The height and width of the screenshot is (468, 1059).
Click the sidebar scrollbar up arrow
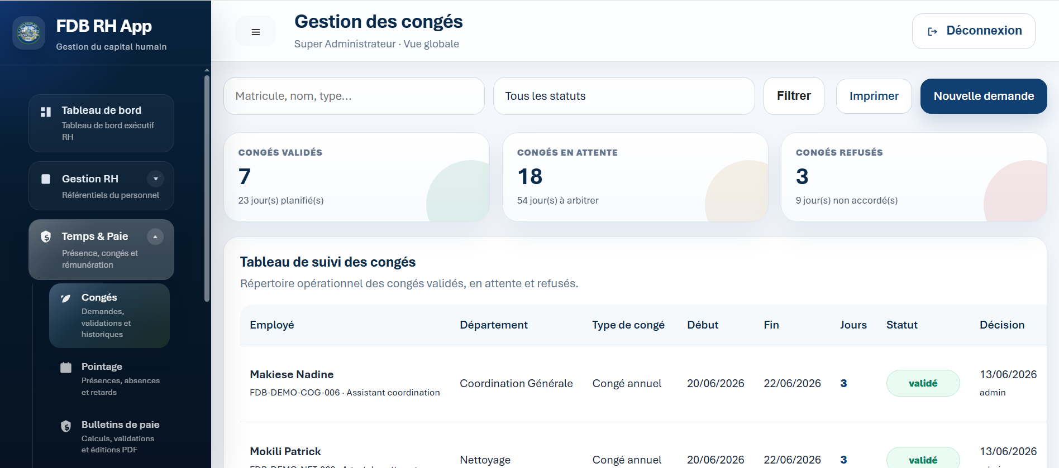pos(207,70)
